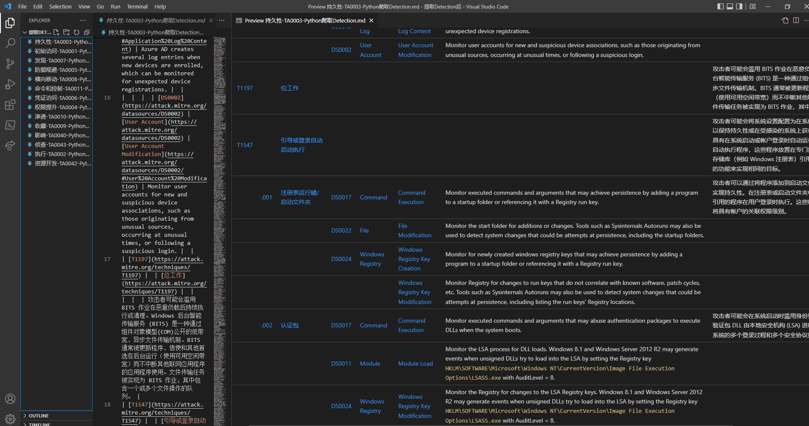Open file 发现-TA0007 in explorer

(x=57, y=60)
